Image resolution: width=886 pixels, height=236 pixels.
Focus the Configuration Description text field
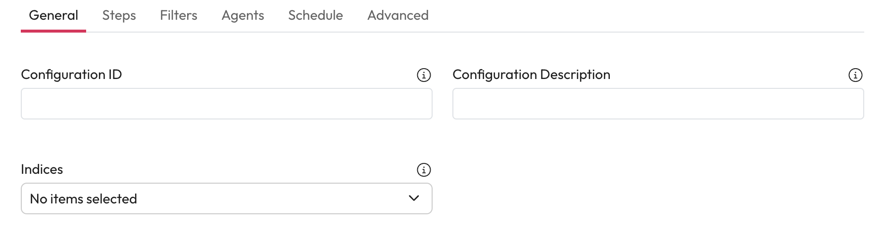point(658,104)
